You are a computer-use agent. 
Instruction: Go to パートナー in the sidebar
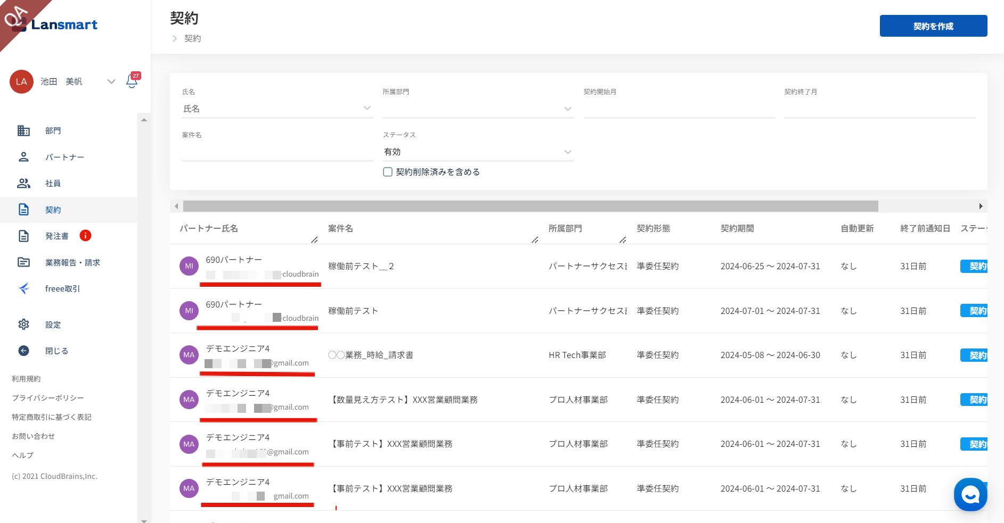pyautogui.click(x=64, y=157)
